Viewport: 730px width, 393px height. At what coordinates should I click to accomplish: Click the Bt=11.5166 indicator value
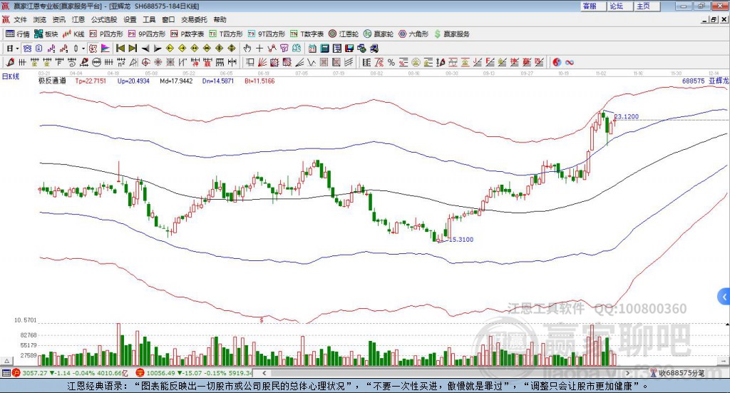pos(259,81)
